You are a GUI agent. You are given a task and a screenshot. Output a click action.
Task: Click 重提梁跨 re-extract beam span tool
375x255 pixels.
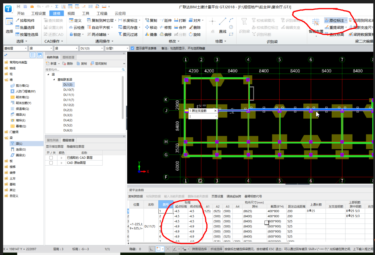click(334, 27)
